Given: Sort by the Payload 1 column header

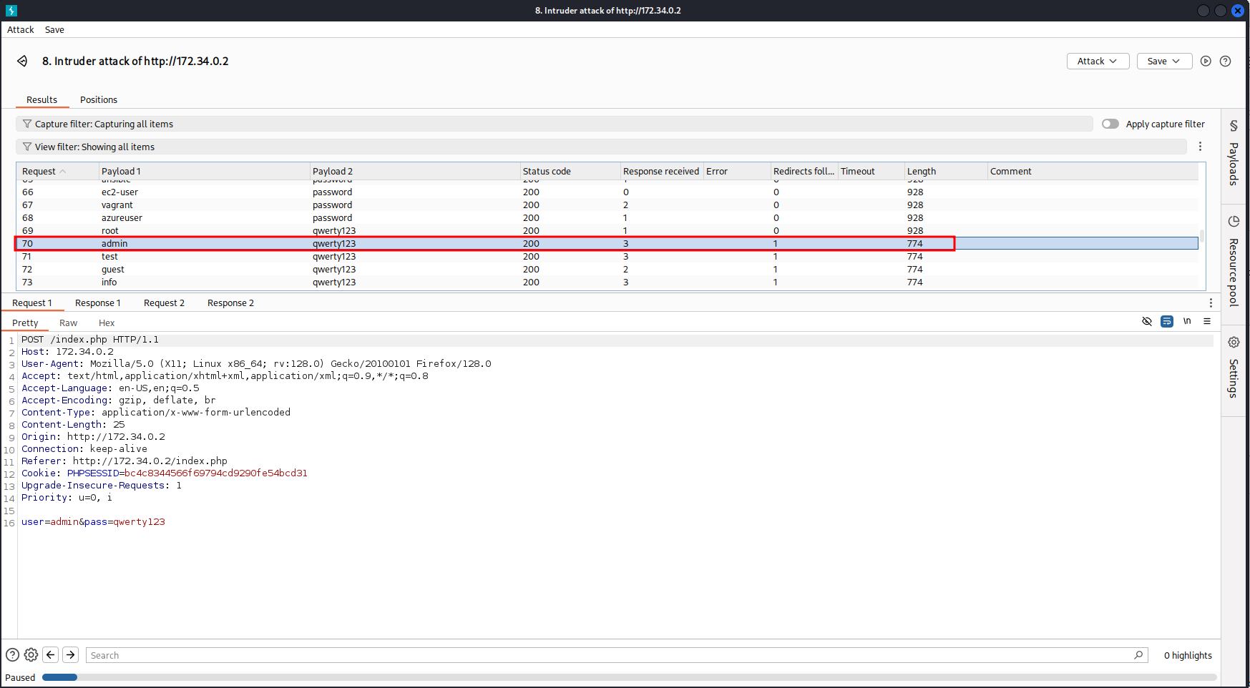Looking at the screenshot, I should tap(204, 171).
